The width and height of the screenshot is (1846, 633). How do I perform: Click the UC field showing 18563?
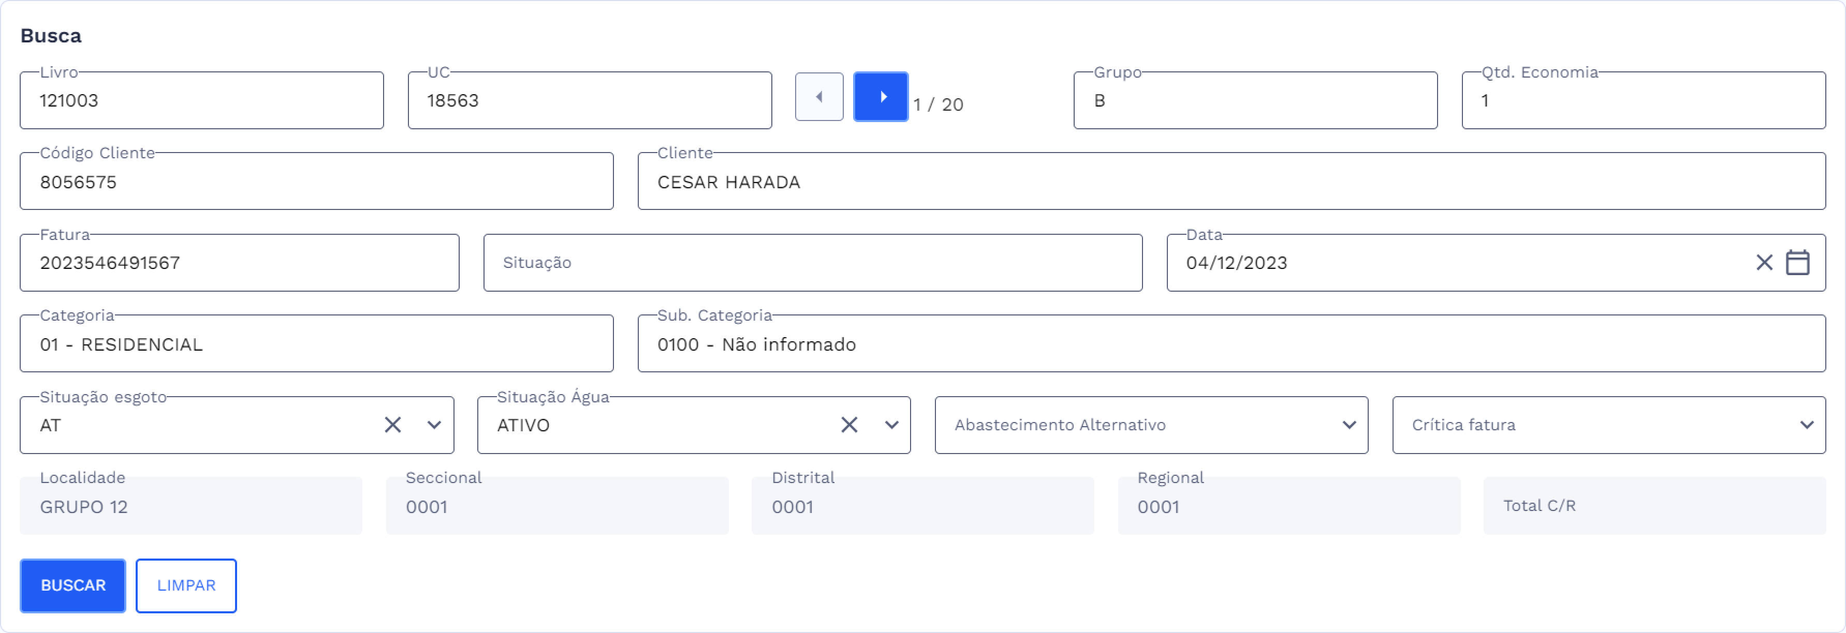[589, 100]
